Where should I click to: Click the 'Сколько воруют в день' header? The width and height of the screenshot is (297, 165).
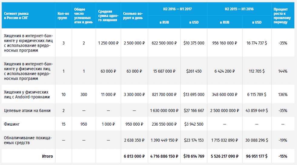(x=134, y=16)
